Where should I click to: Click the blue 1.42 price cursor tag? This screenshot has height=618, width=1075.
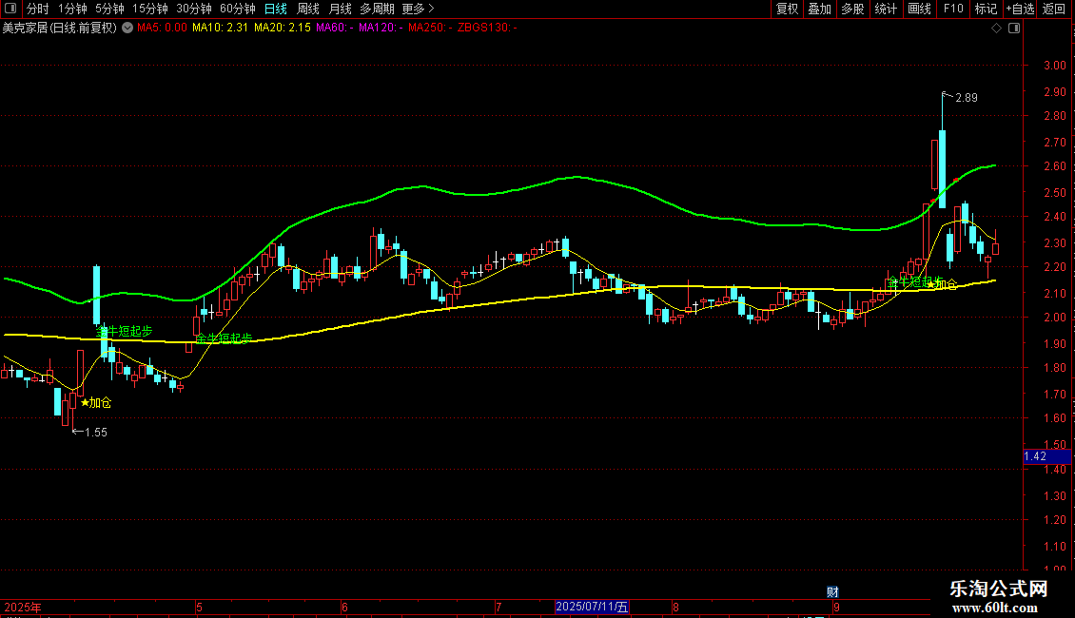(x=1046, y=456)
